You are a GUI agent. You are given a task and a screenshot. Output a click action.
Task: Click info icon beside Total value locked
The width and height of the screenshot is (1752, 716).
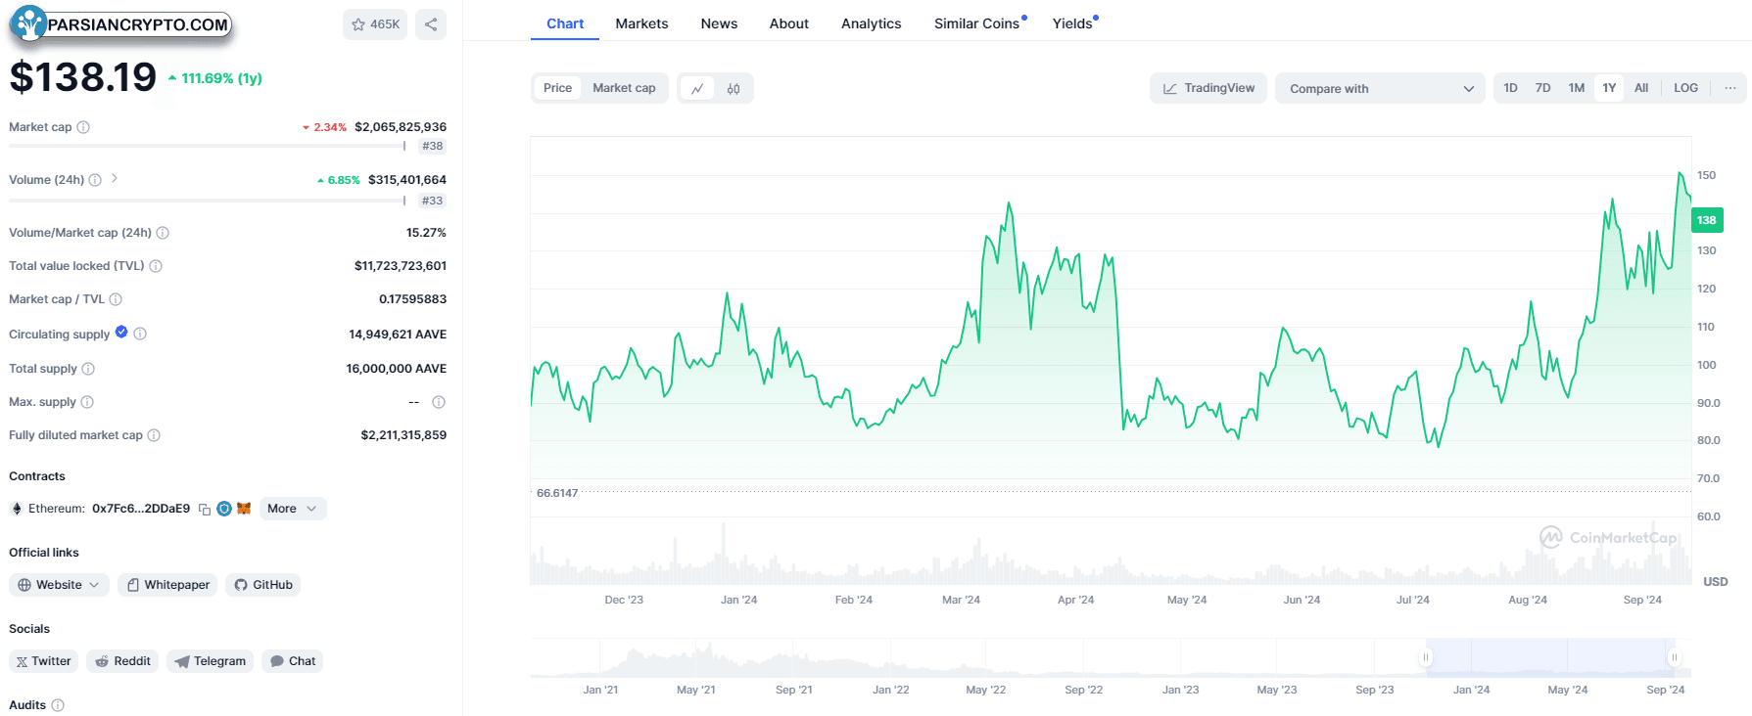(x=156, y=266)
